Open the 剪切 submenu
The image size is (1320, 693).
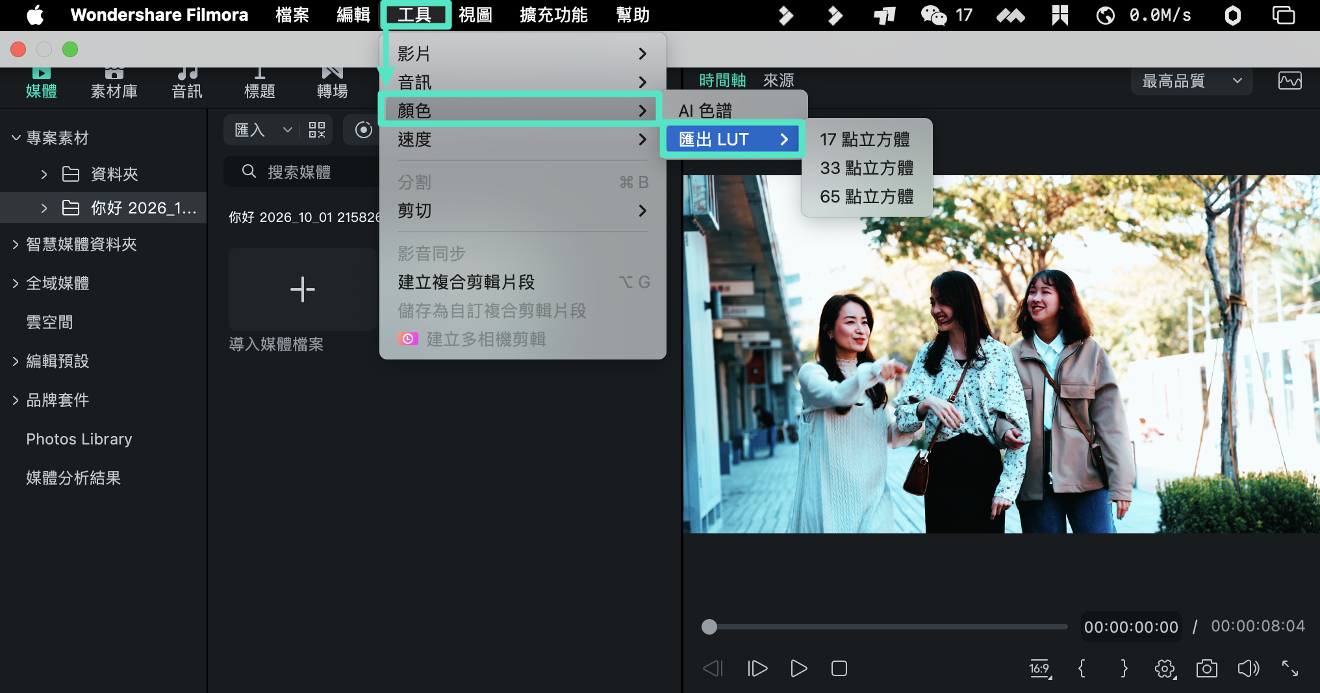tap(522, 210)
